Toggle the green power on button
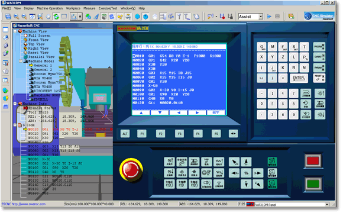Viewport: 343px width, 216px height. [313, 184]
